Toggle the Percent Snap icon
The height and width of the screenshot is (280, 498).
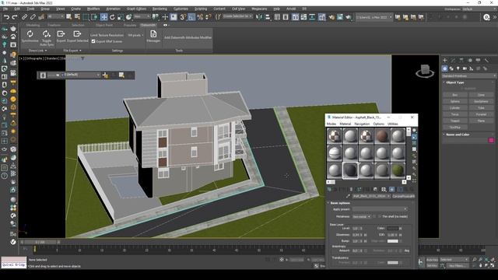click(x=200, y=17)
